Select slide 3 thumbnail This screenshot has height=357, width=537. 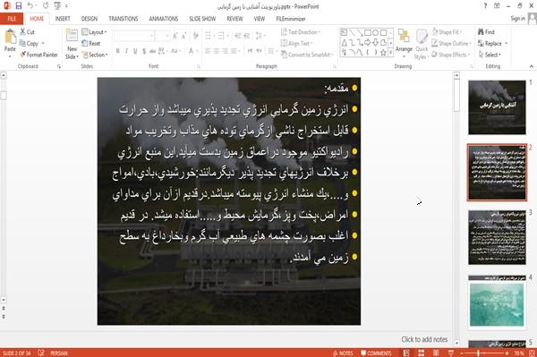tap(497, 237)
